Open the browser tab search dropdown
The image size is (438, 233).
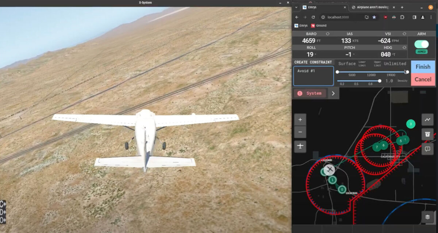[x=296, y=7]
